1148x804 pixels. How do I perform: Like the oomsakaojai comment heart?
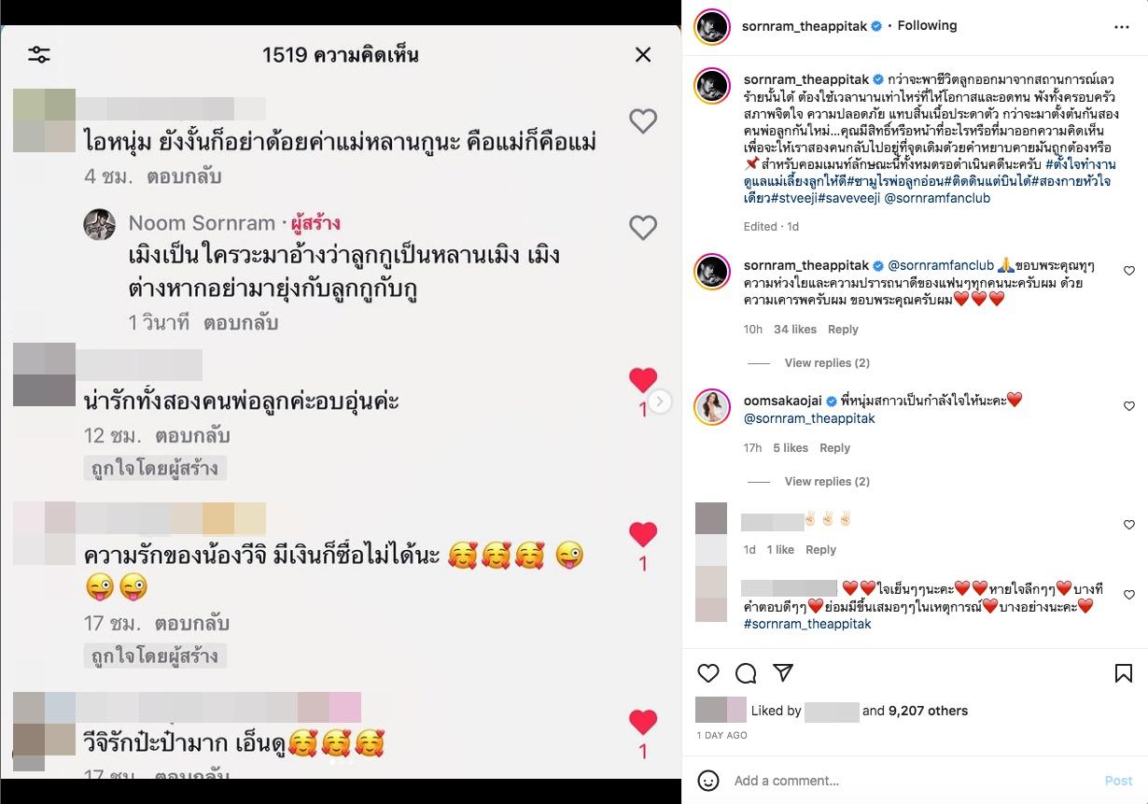point(1128,406)
